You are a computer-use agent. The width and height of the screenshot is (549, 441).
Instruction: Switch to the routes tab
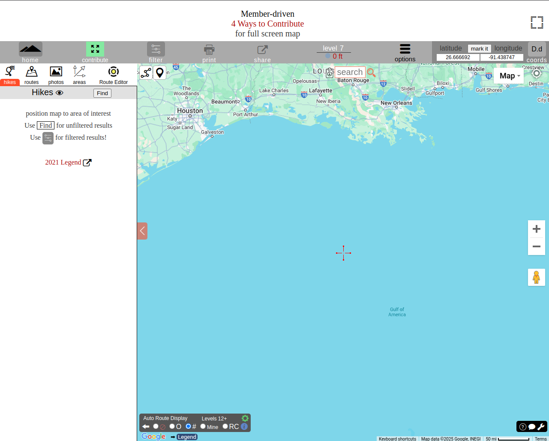click(x=32, y=75)
